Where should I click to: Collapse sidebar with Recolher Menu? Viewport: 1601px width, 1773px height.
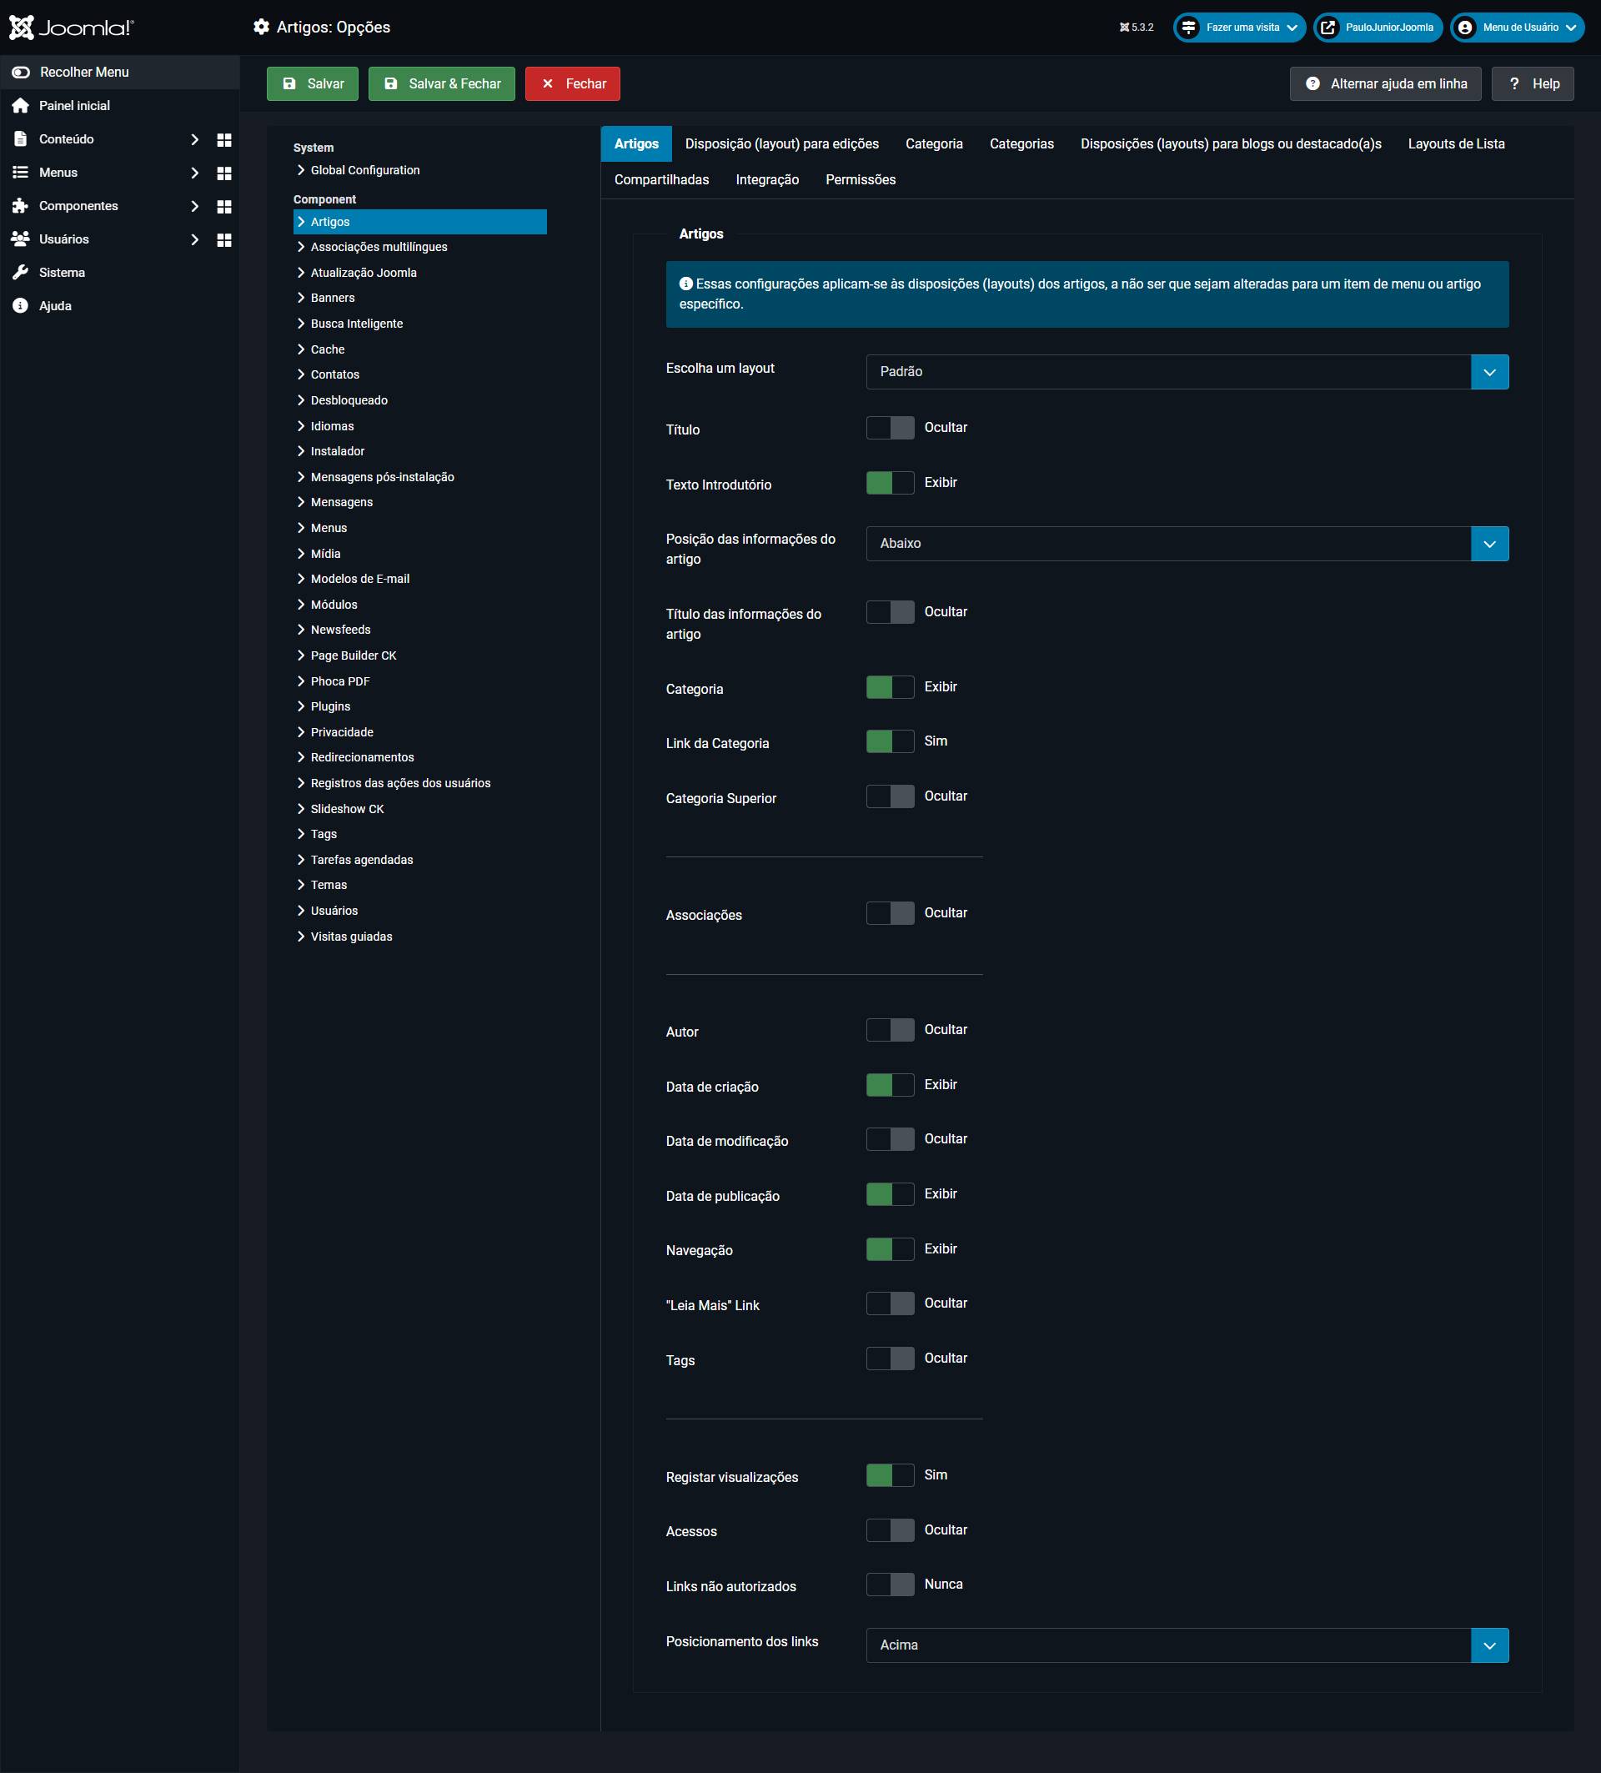coord(83,72)
